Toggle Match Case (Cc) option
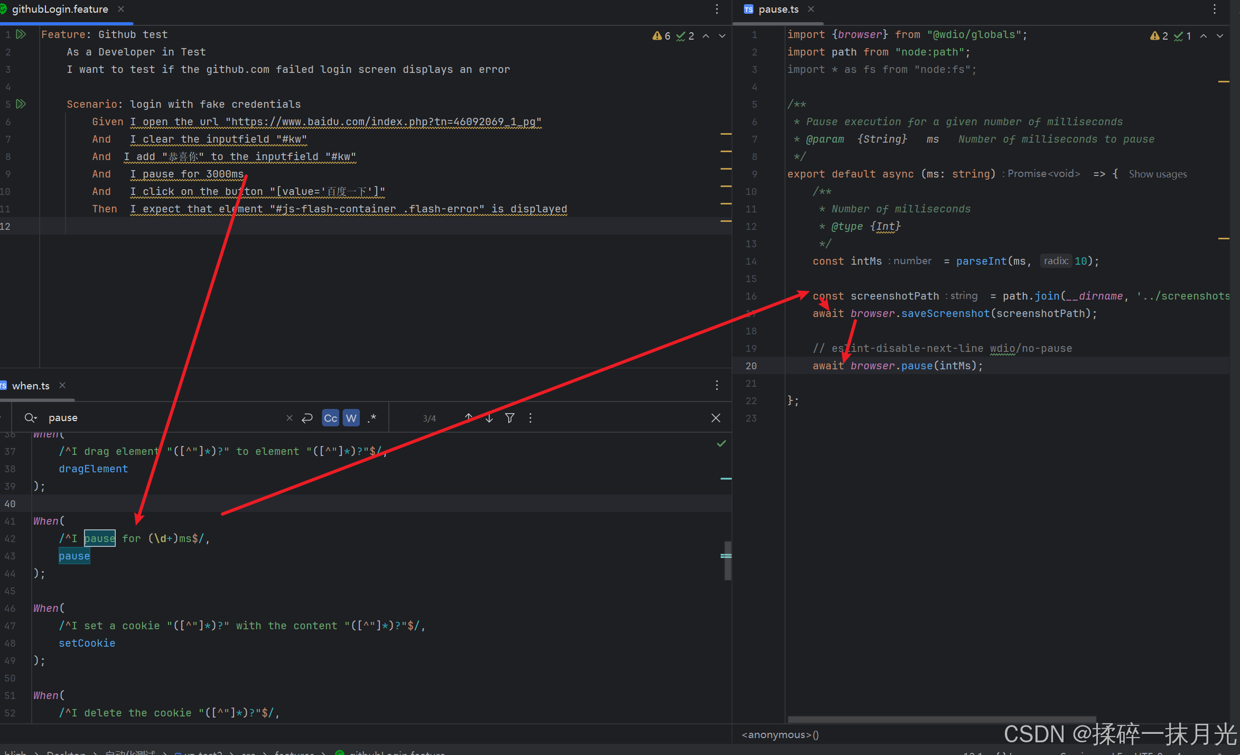This screenshot has width=1240, height=755. 330,418
